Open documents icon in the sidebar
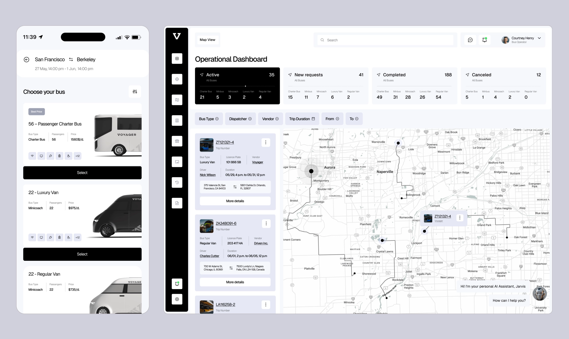569x339 pixels. pyautogui.click(x=177, y=203)
